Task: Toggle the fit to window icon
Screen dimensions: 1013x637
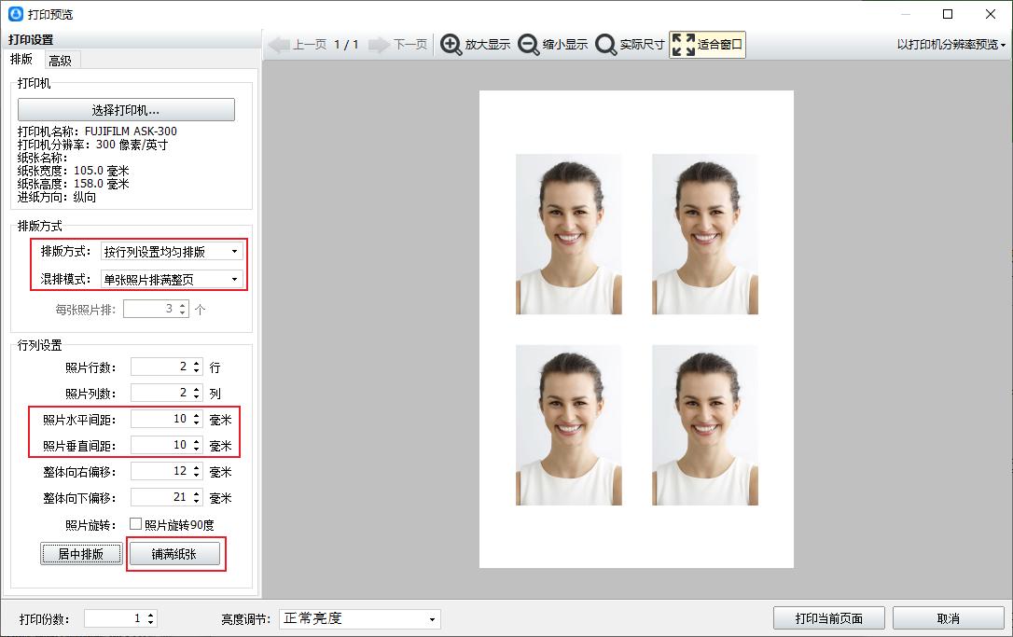Action: click(x=684, y=45)
